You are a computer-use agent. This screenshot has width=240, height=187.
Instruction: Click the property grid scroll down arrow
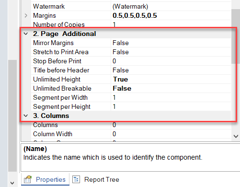click(236, 136)
